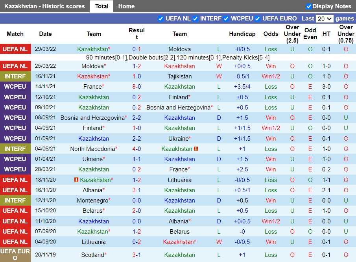Click the Handicap column header
The image size is (356, 262).
pyautogui.click(x=242, y=34)
